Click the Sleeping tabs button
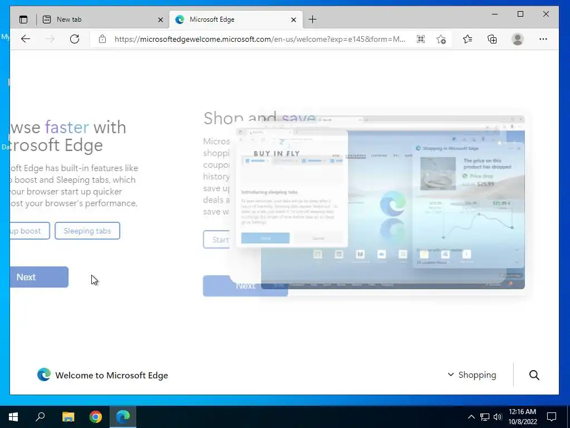 pyautogui.click(x=87, y=231)
